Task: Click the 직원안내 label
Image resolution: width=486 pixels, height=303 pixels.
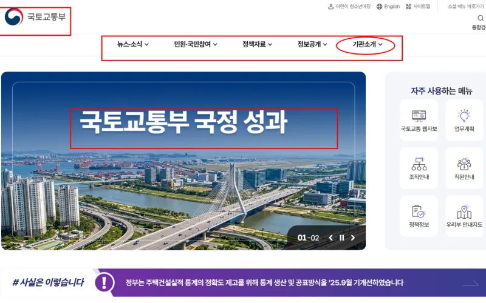Action: 464,177
